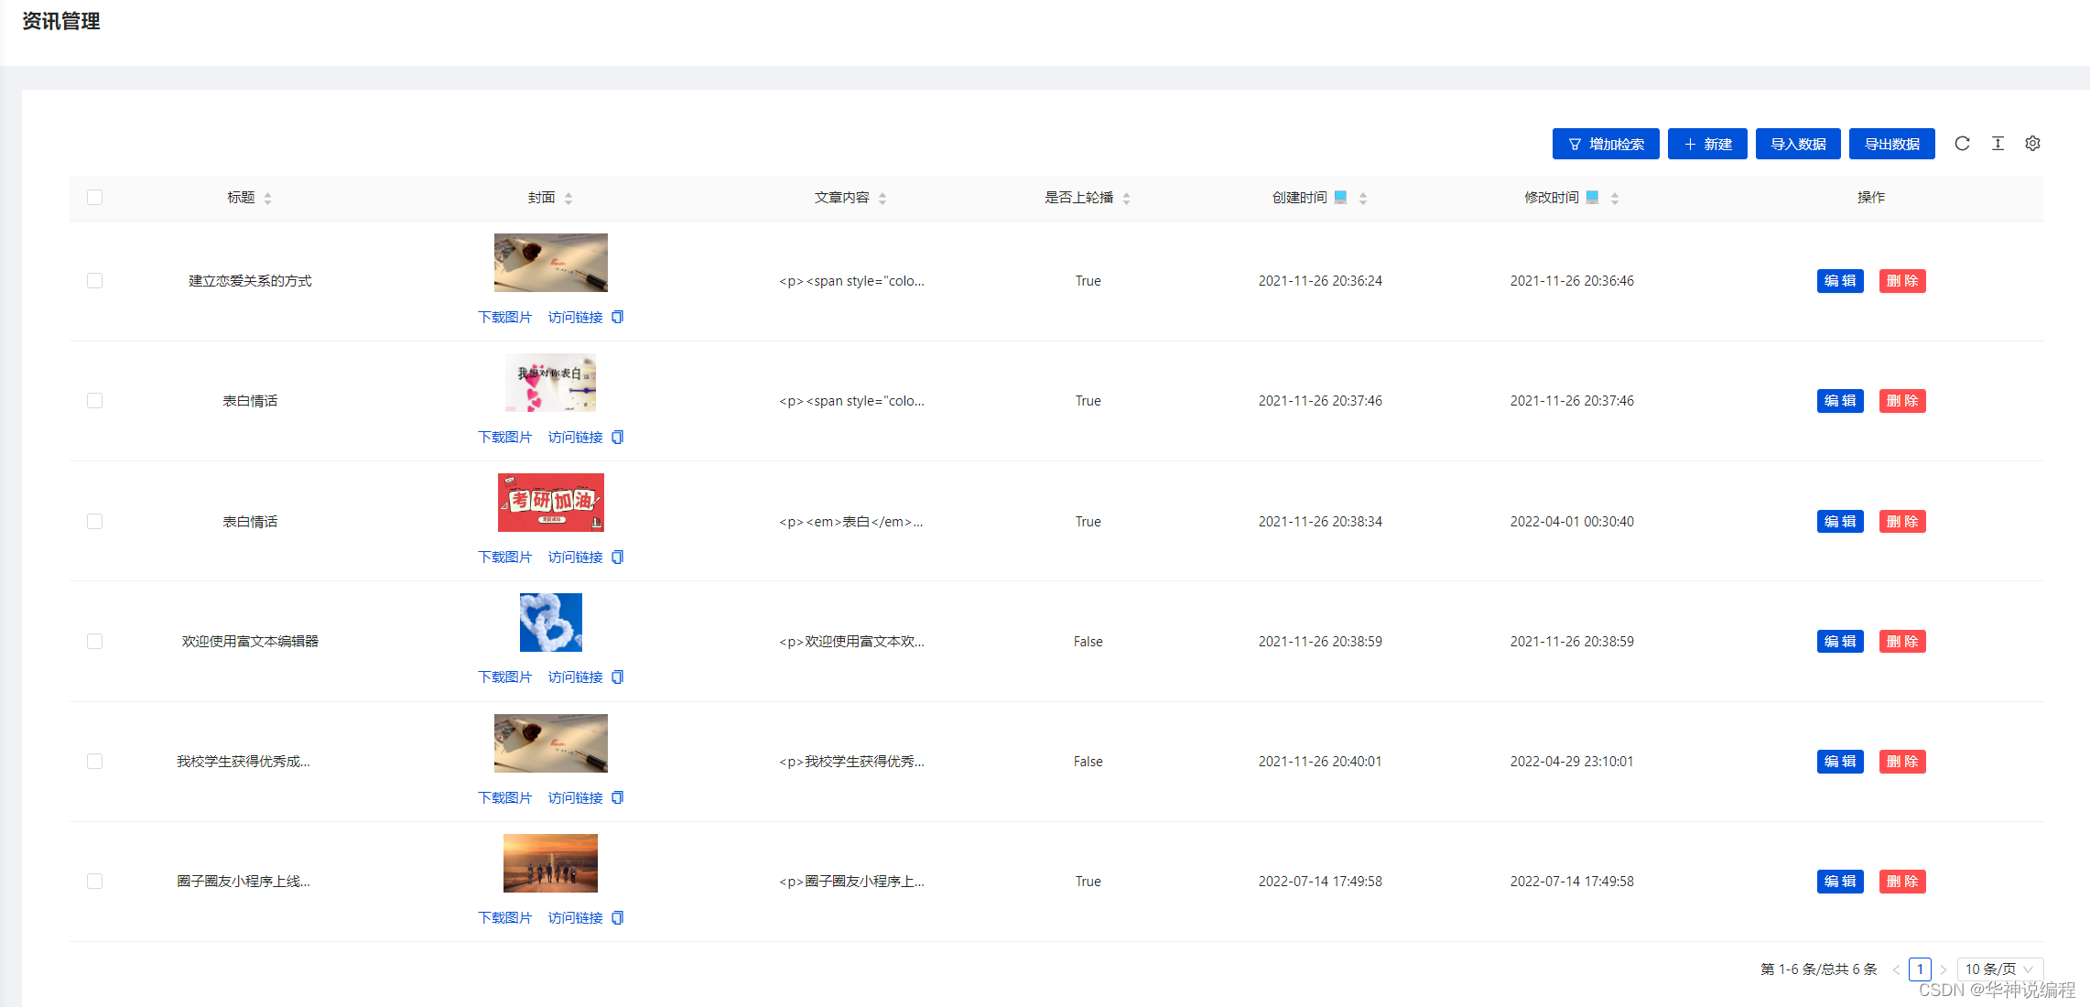The image size is (2090, 1007).
Task: Click the 考研加油 cover thumbnail
Action: 550,503
